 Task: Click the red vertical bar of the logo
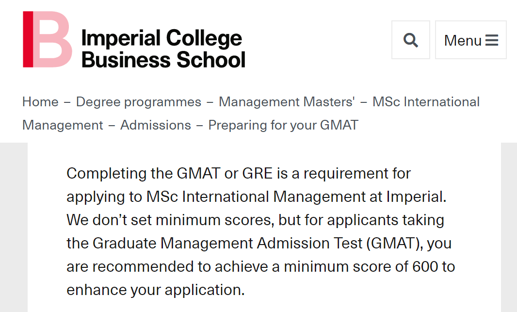(x=28, y=39)
